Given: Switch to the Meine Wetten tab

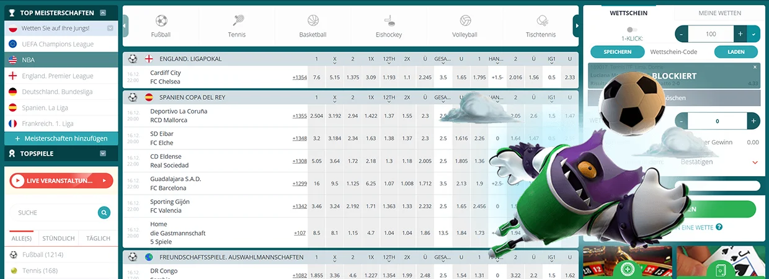Looking at the screenshot, I should (x=719, y=13).
